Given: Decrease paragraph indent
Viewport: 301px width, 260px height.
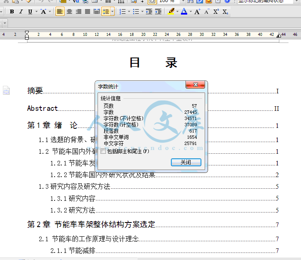Looking at the screenshot, I should pyautogui.click(x=149, y=12).
